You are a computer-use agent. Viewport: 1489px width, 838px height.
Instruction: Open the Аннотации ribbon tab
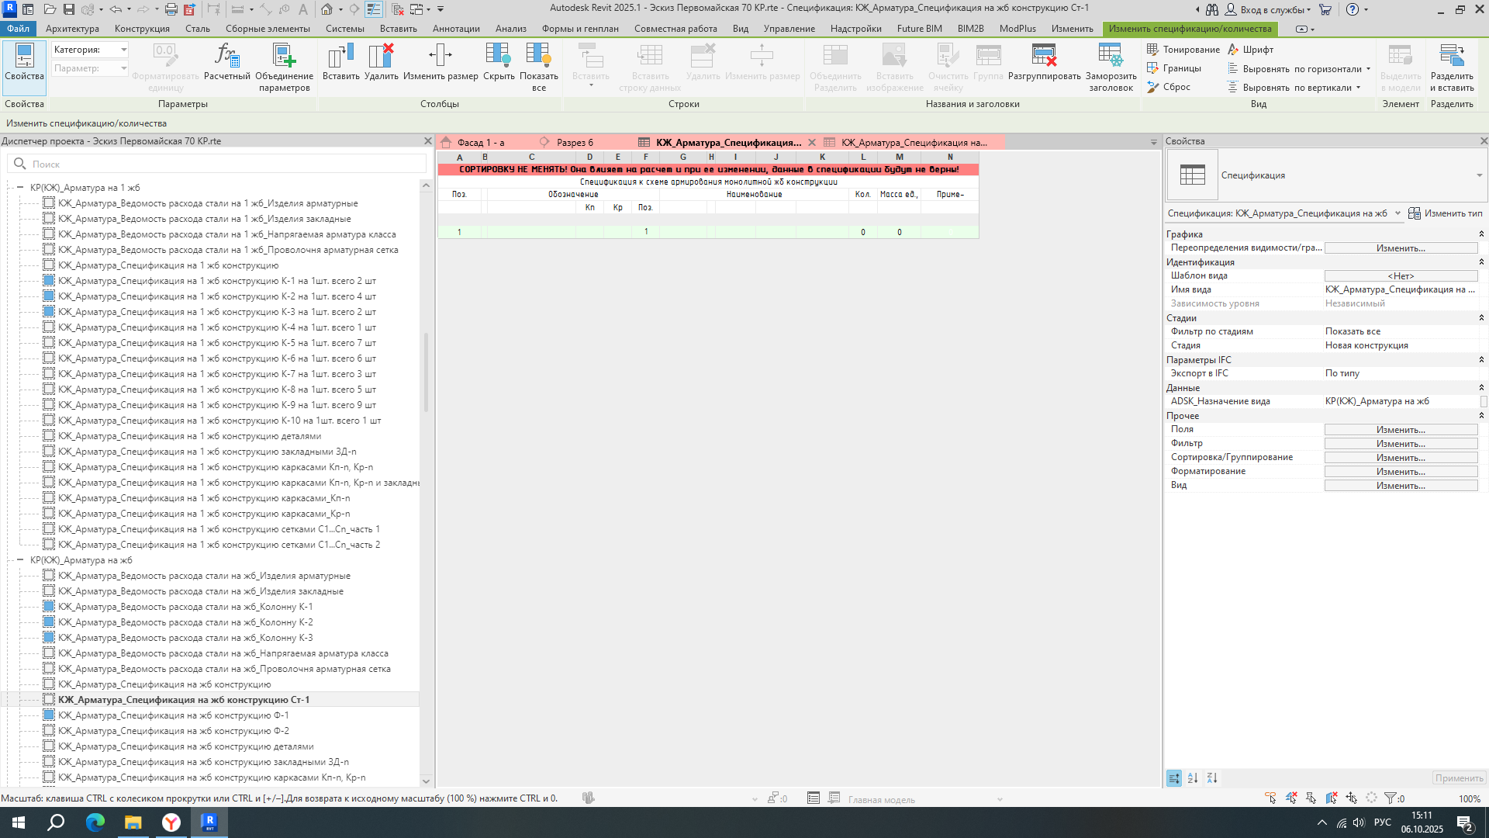coord(456,29)
